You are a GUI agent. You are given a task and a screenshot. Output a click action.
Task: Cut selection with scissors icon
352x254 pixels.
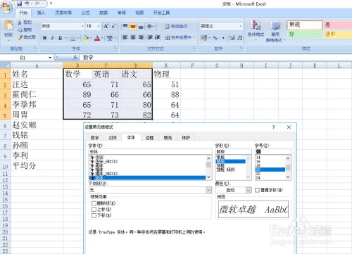[20, 23]
